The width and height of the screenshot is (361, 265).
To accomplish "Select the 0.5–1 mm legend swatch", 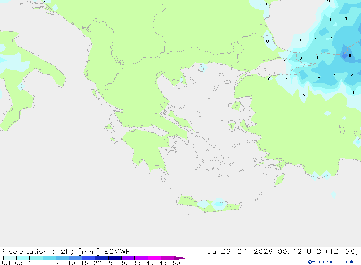I will pos(23,258).
